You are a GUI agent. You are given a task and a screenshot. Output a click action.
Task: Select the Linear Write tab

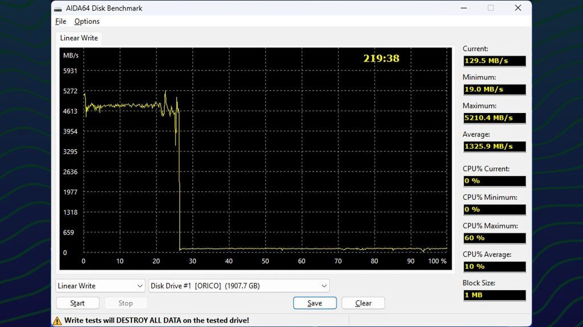(x=79, y=38)
